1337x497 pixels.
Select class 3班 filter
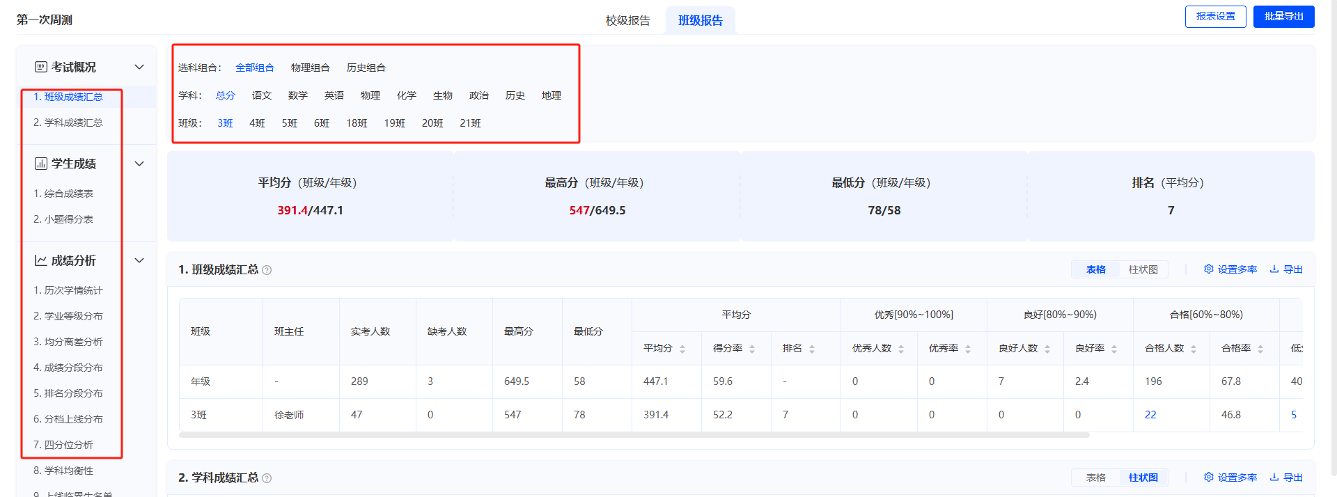click(226, 123)
